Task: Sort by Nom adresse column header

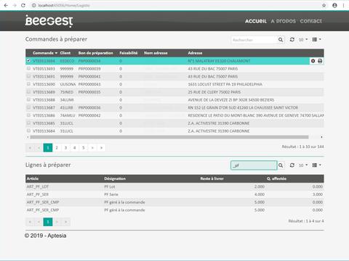Action: click(x=156, y=53)
